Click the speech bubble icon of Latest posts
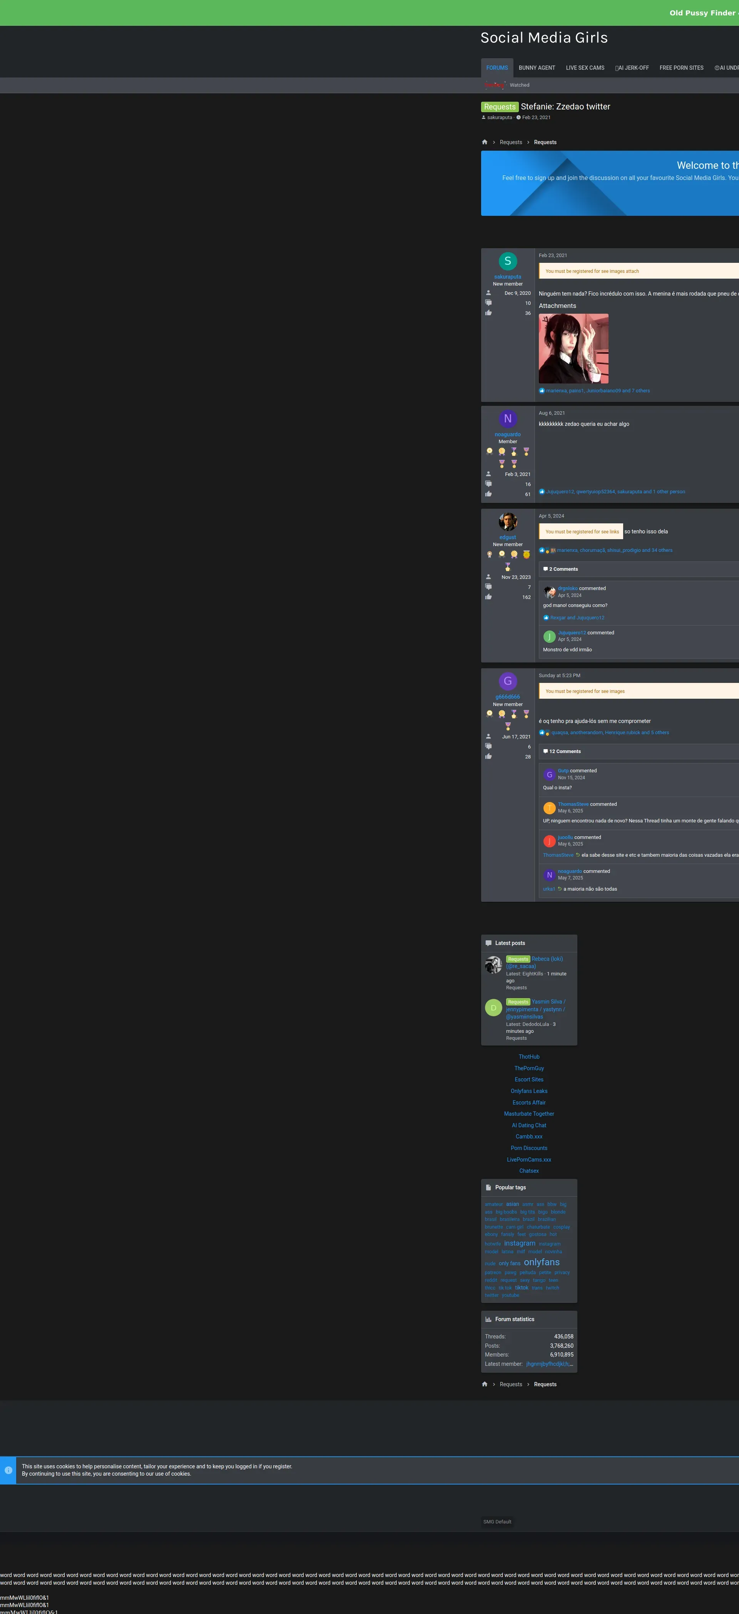 coord(489,943)
